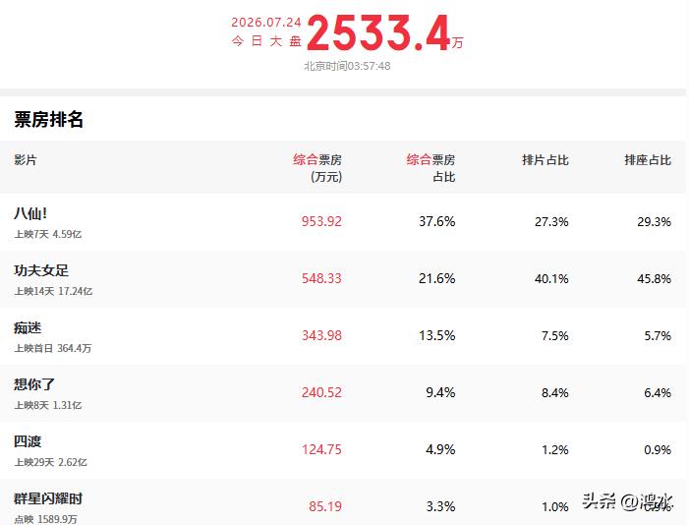Open the 想你了 movie row
Image resolution: width=689 pixels, height=525 pixels.
[x=343, y=393]
